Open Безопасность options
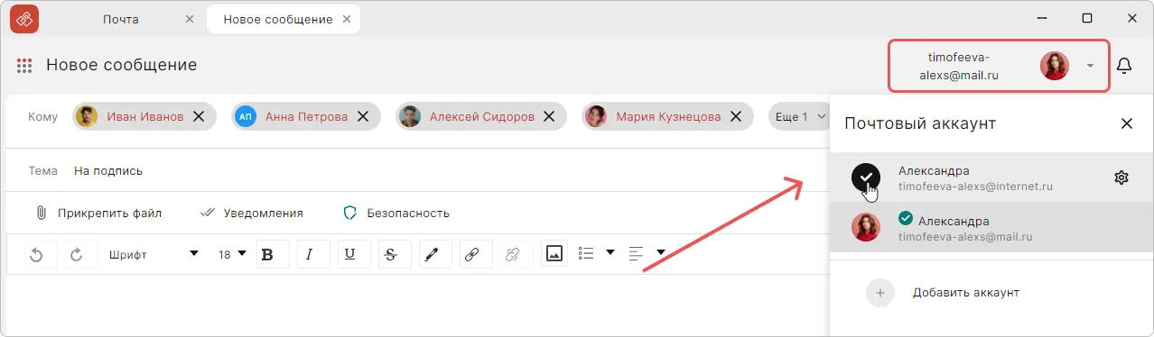The width and height of the screenshot is (1154, 337). [396, 214]
